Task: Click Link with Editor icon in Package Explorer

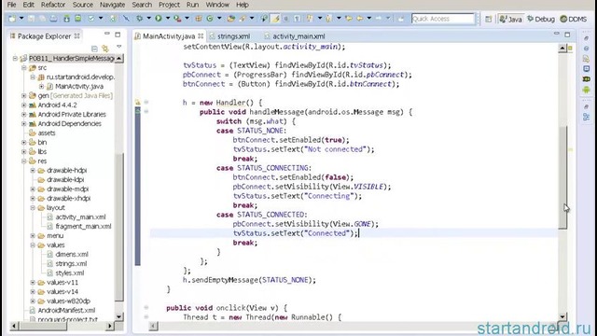Action: tap(105, 49)
